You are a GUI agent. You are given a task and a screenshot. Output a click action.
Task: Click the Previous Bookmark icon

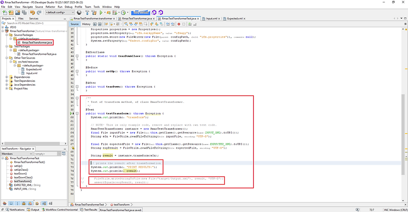(152, 24)
